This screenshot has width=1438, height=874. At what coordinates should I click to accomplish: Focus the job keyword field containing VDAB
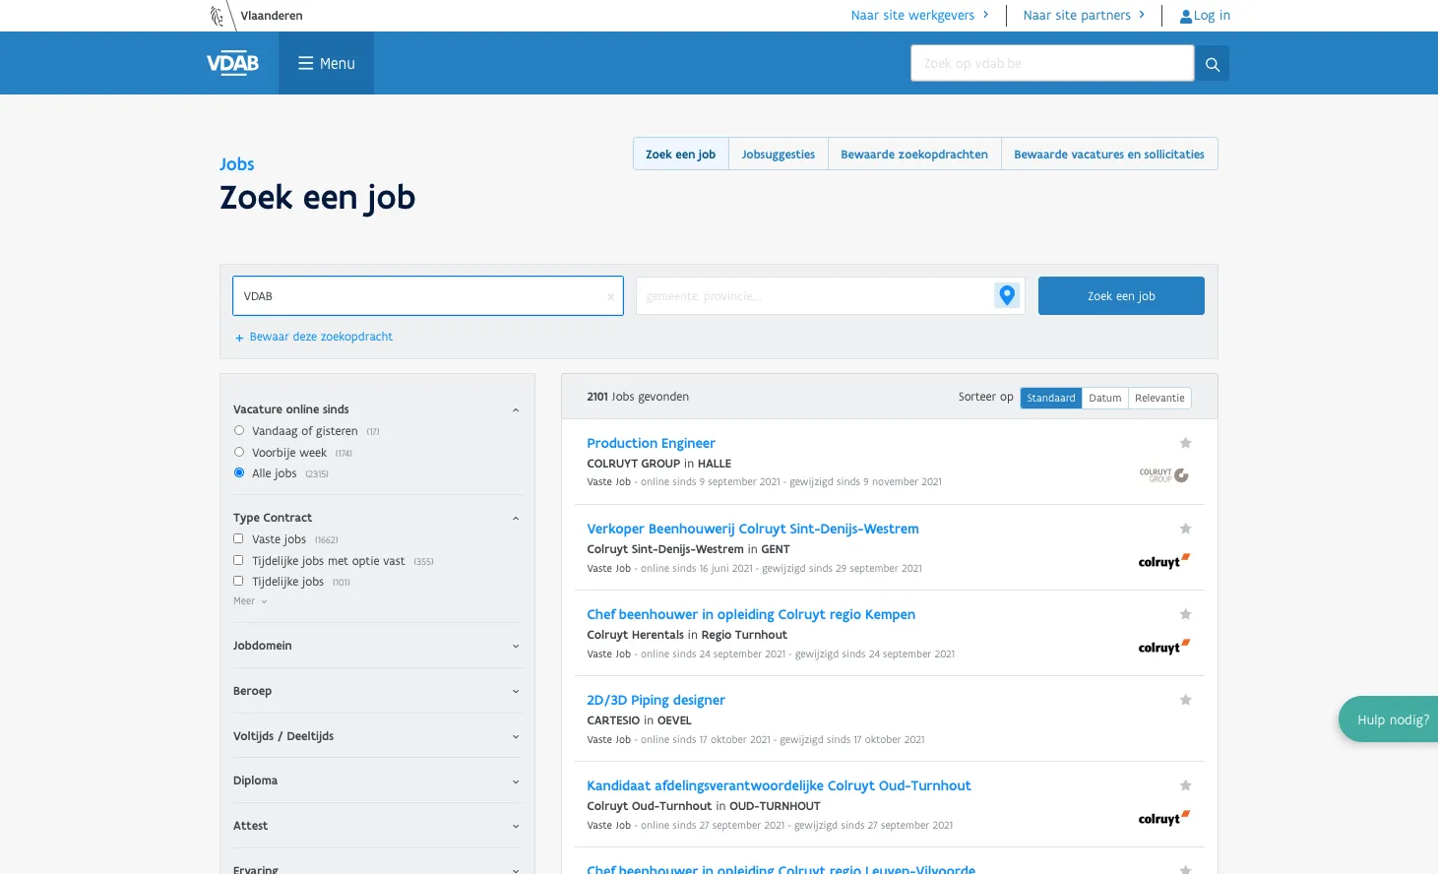pyautogui.click(x=428, y=295)
